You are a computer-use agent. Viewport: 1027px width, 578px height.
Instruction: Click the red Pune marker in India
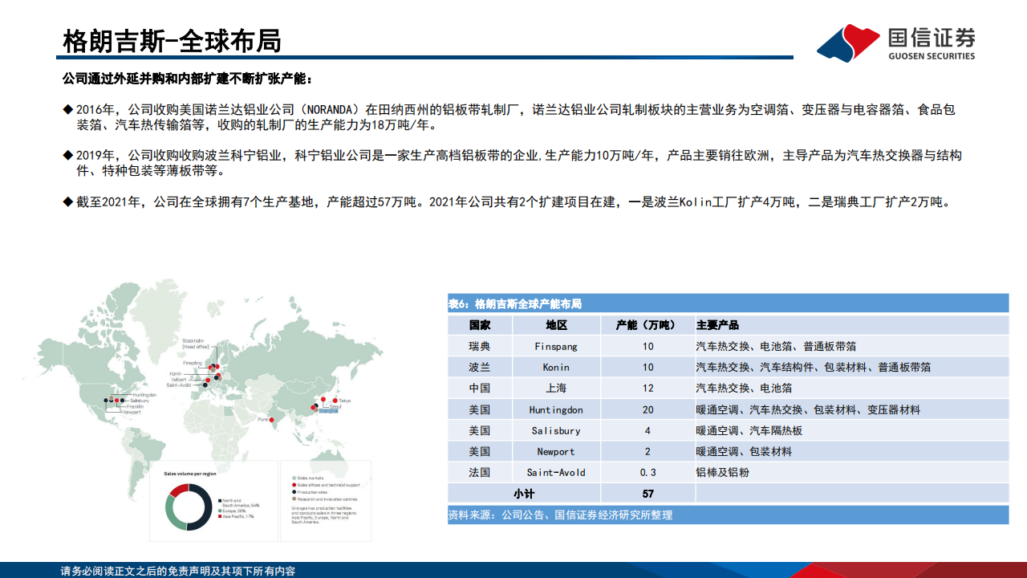(271, 420)
